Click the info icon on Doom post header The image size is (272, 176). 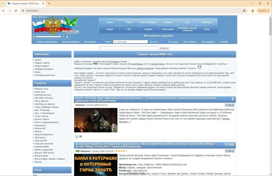click(x=233, y=99)
